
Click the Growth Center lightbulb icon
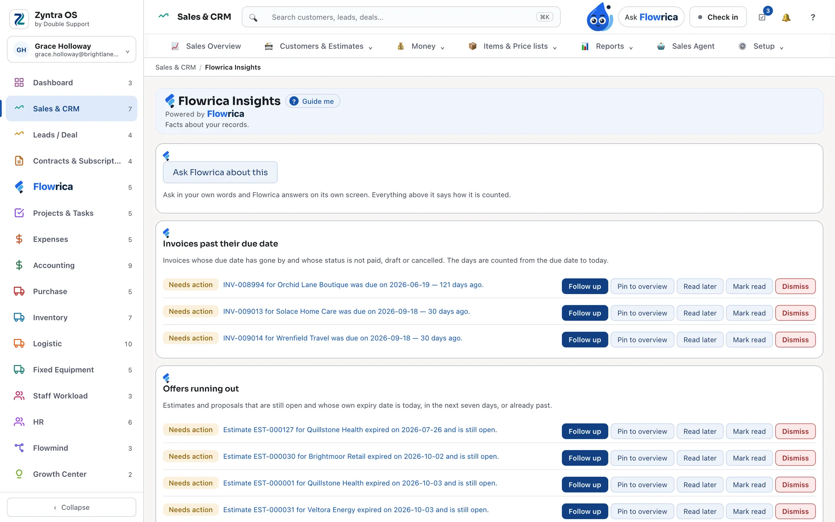click(19, 474)
